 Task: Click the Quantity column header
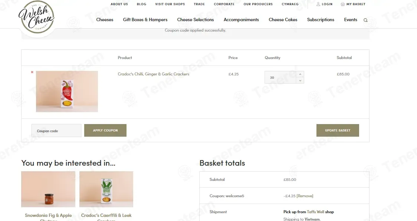click(272, 58)
